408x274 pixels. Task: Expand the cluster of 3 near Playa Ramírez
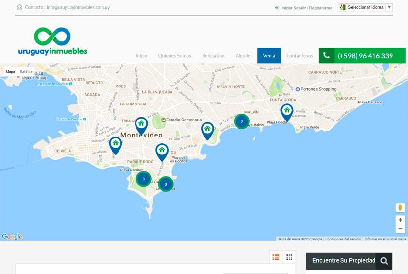(x=143, y=179)
